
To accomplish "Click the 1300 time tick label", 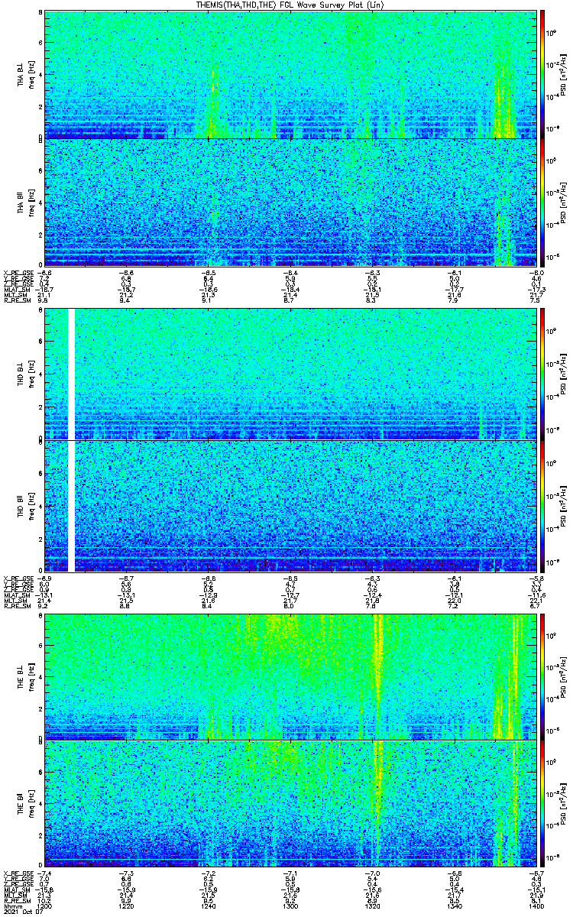I will [x=291, y=906].
